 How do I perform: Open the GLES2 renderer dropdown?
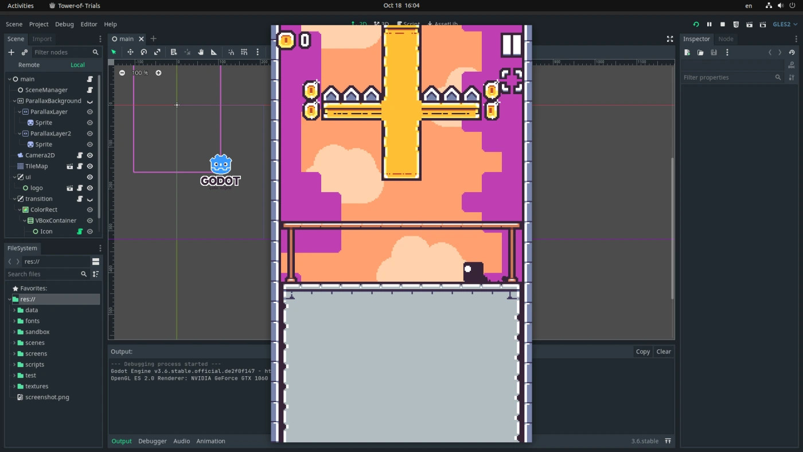[785, 25]
